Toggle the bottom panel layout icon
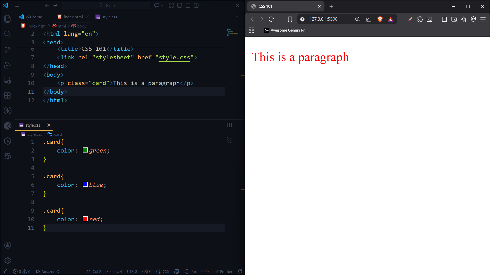 click(188, 5)
